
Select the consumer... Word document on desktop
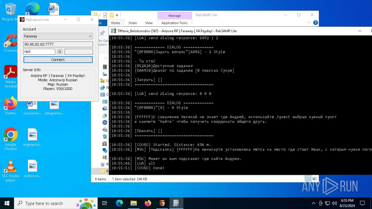click(x=32, y=107)
